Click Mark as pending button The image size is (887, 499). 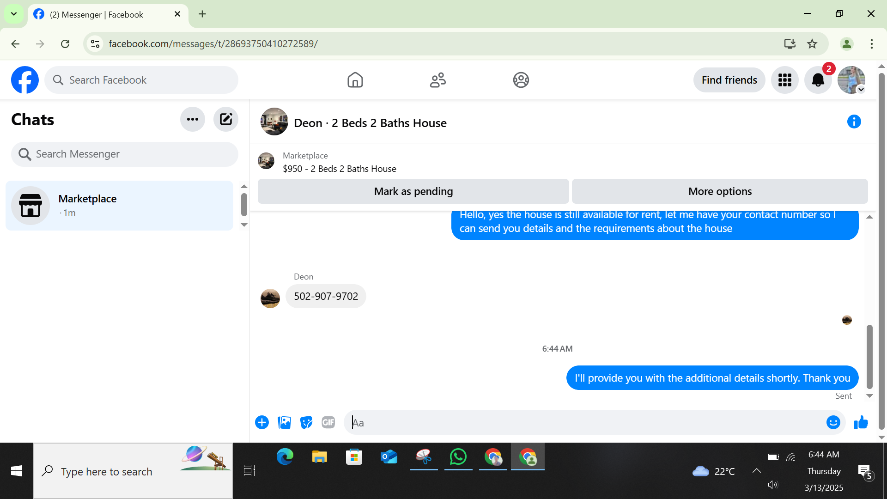(413, 191)
